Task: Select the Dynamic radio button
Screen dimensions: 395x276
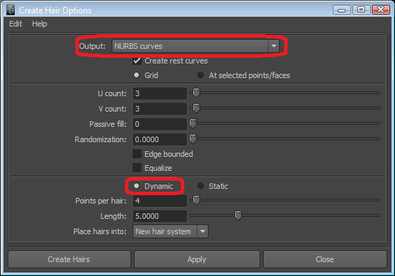Action: [137, 186]
